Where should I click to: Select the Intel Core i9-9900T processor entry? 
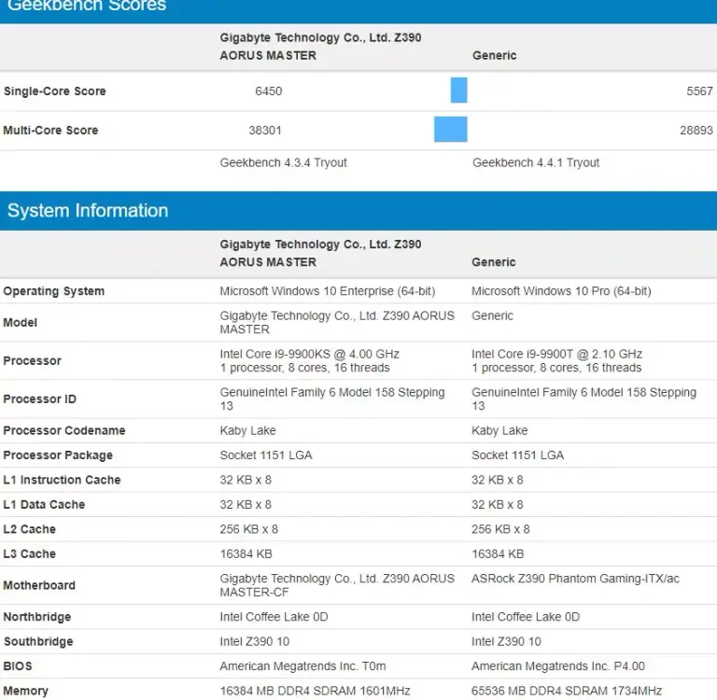556,361
